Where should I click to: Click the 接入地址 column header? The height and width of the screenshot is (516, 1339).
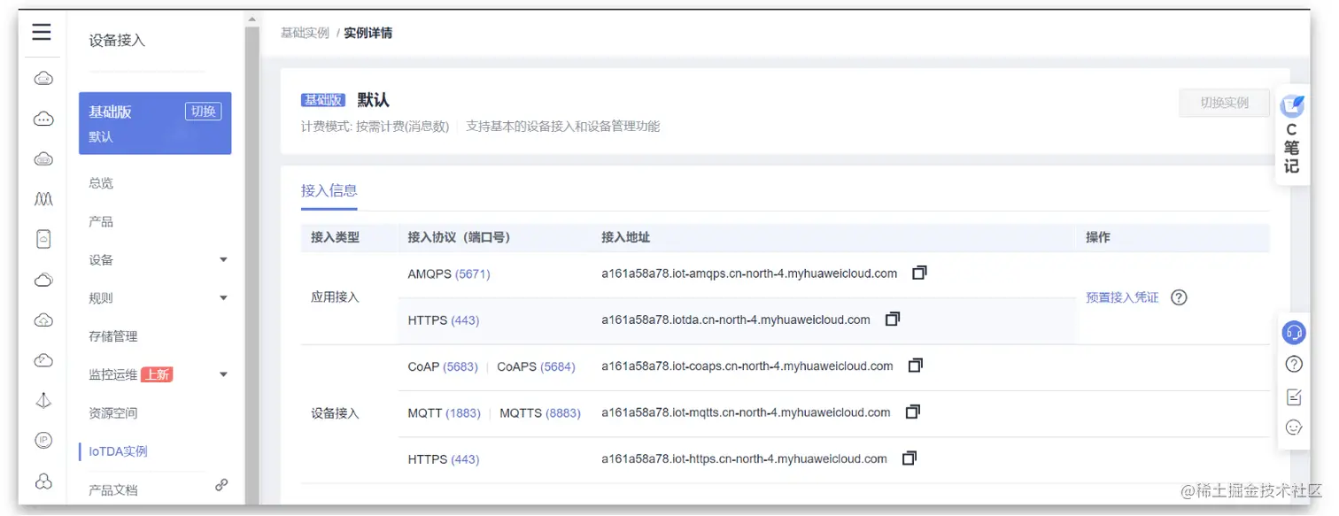[x=625, y=237]
